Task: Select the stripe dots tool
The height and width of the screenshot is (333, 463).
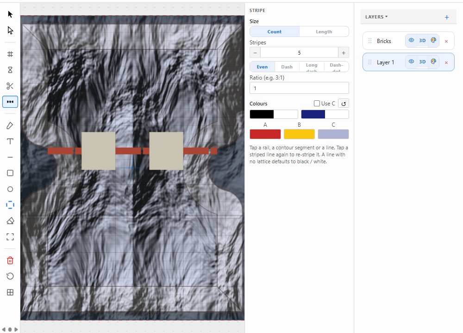Action: point(10,102)
